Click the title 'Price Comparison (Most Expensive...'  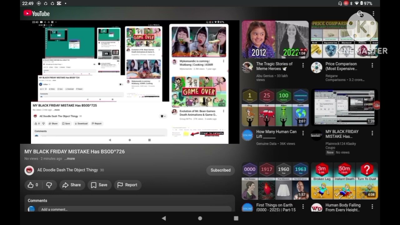tap(341, 66)
